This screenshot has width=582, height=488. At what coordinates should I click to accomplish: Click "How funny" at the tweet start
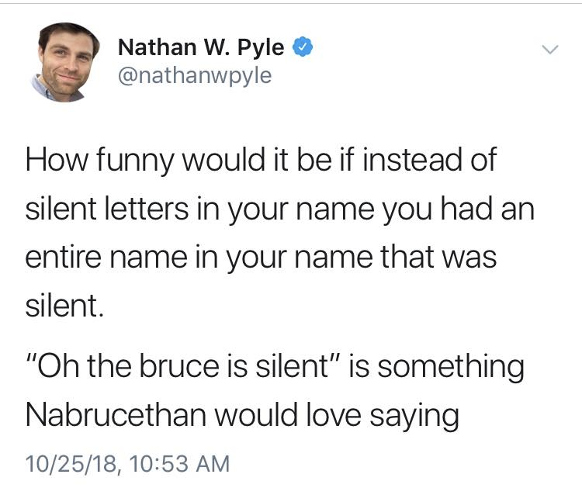95,161
